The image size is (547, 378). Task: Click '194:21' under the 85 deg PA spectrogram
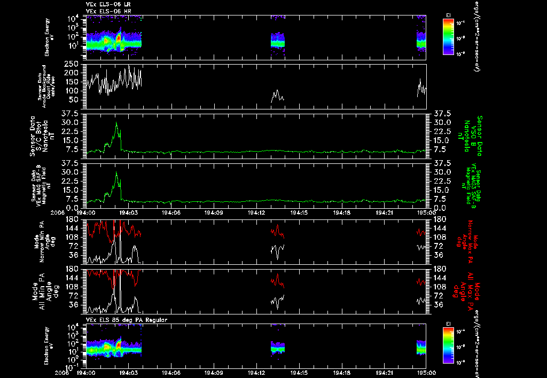pyautogui.click(x=385, y=373)
